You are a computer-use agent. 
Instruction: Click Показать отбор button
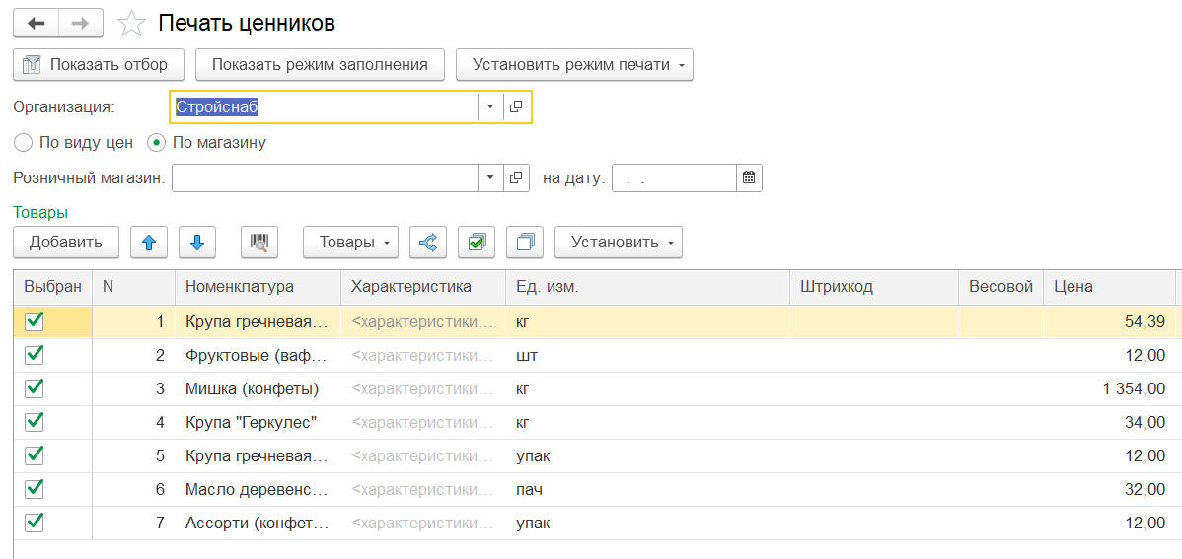pos(100,64)
